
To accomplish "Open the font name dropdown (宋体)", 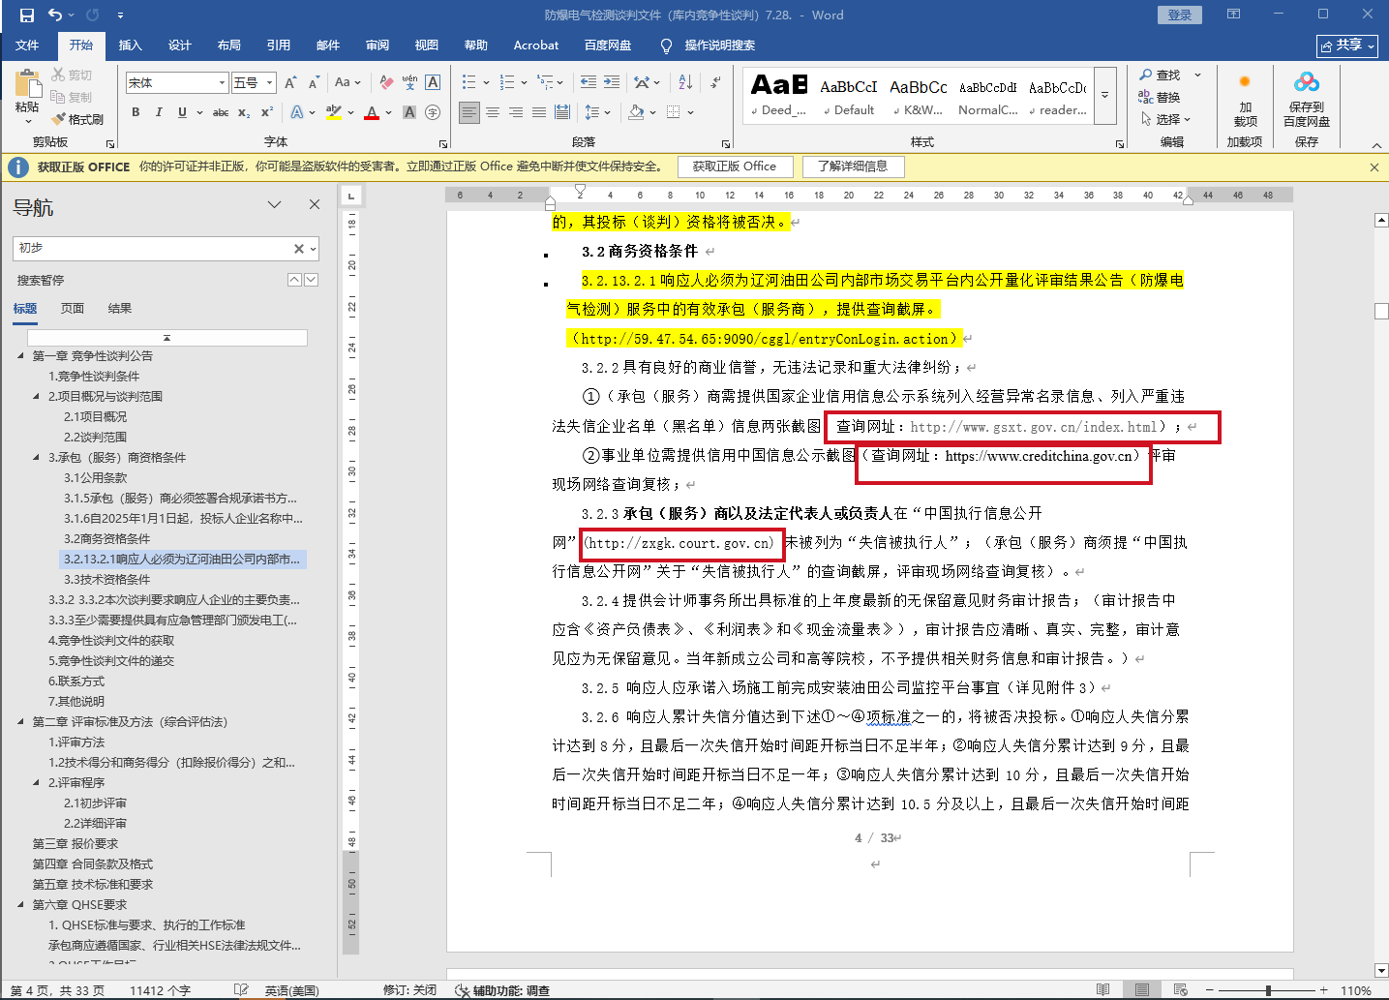I will 222,83.
